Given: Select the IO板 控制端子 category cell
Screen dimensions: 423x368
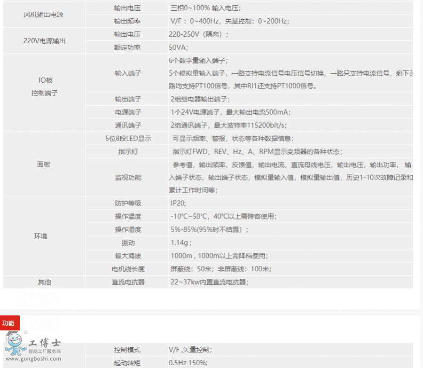Looking at the screenshot, I should click(x=44, y=86).
